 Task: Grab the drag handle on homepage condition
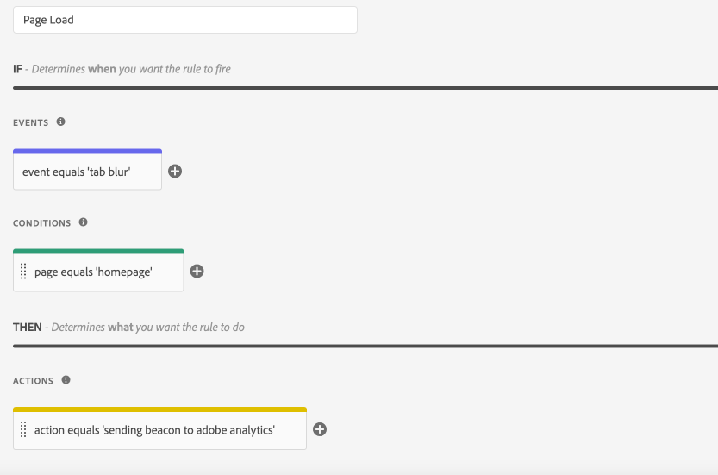tap(23, 272)
